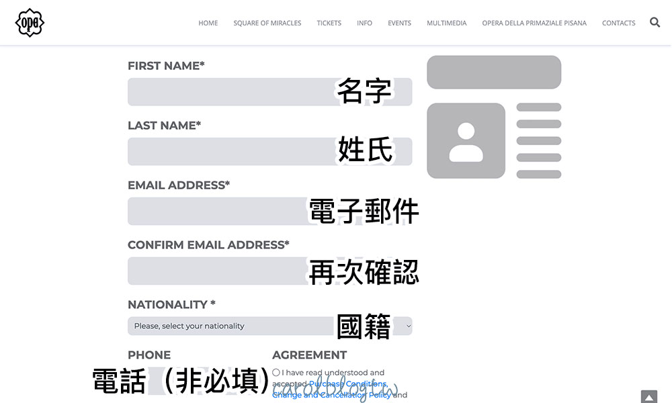The width and height of the screenshot is (672, 403).
Task: Open the SQUARE OF MIRACLES menu
Action: (267, 23)
